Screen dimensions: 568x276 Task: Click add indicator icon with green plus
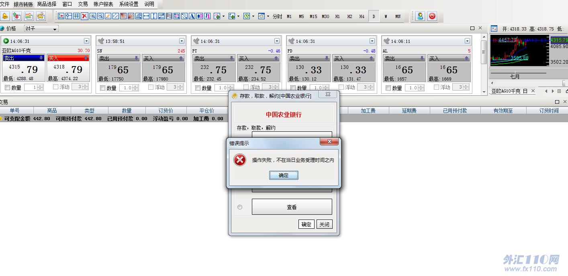[x=217, y=16]
